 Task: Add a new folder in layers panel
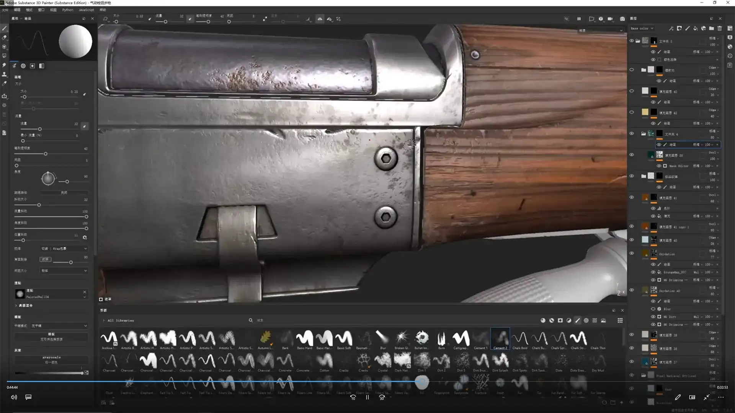711,28
